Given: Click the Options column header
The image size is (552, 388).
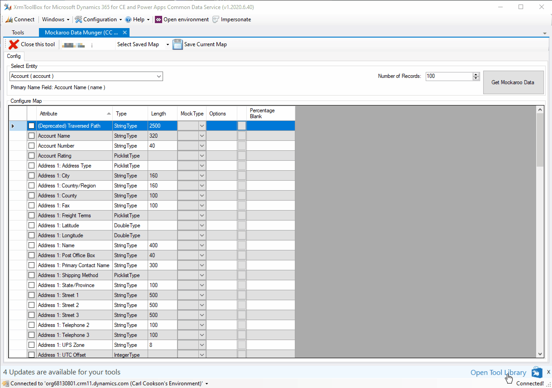Looking at the screenshot, I should (222, 114).
